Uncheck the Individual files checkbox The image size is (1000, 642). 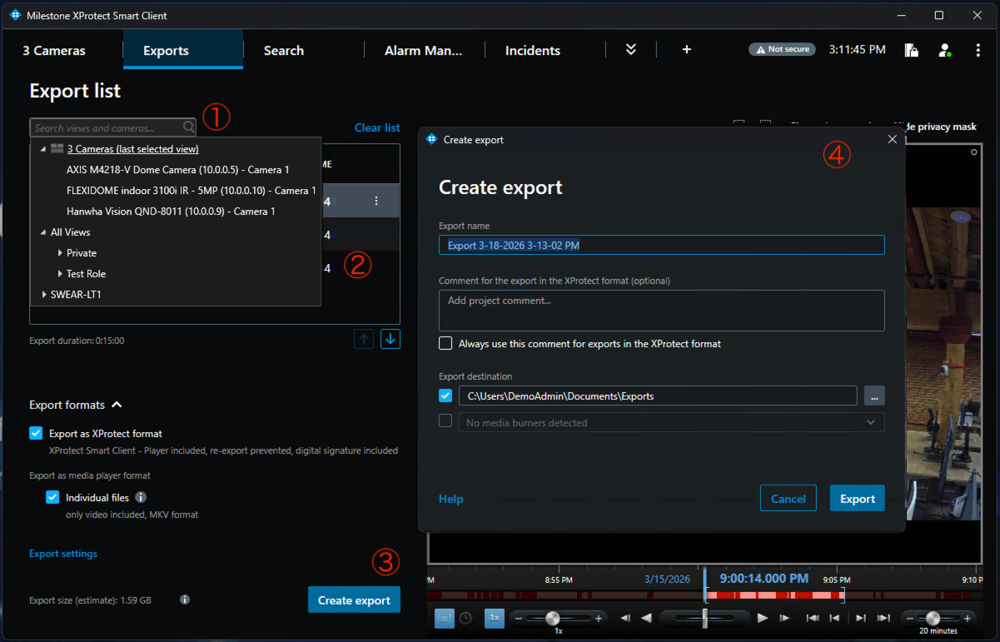point(52,497)
